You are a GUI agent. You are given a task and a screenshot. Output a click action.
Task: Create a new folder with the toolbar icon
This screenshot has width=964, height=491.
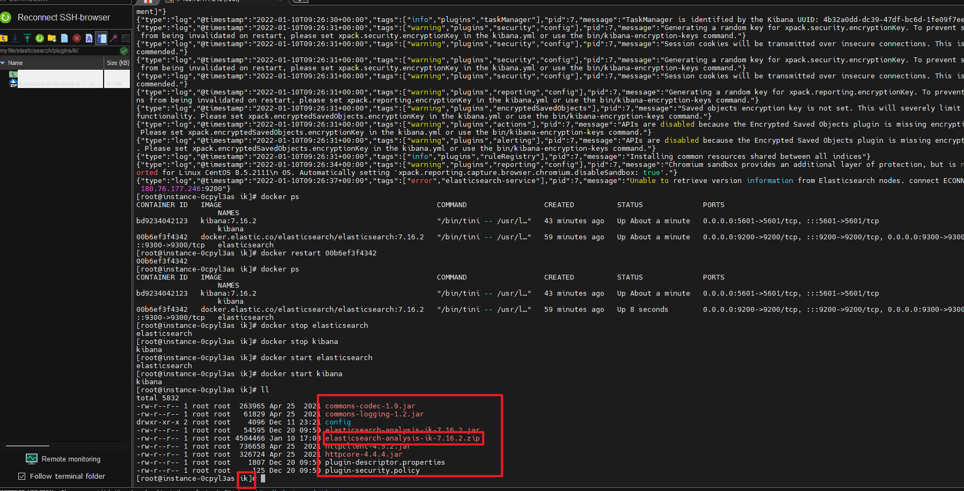click(52, 38)
